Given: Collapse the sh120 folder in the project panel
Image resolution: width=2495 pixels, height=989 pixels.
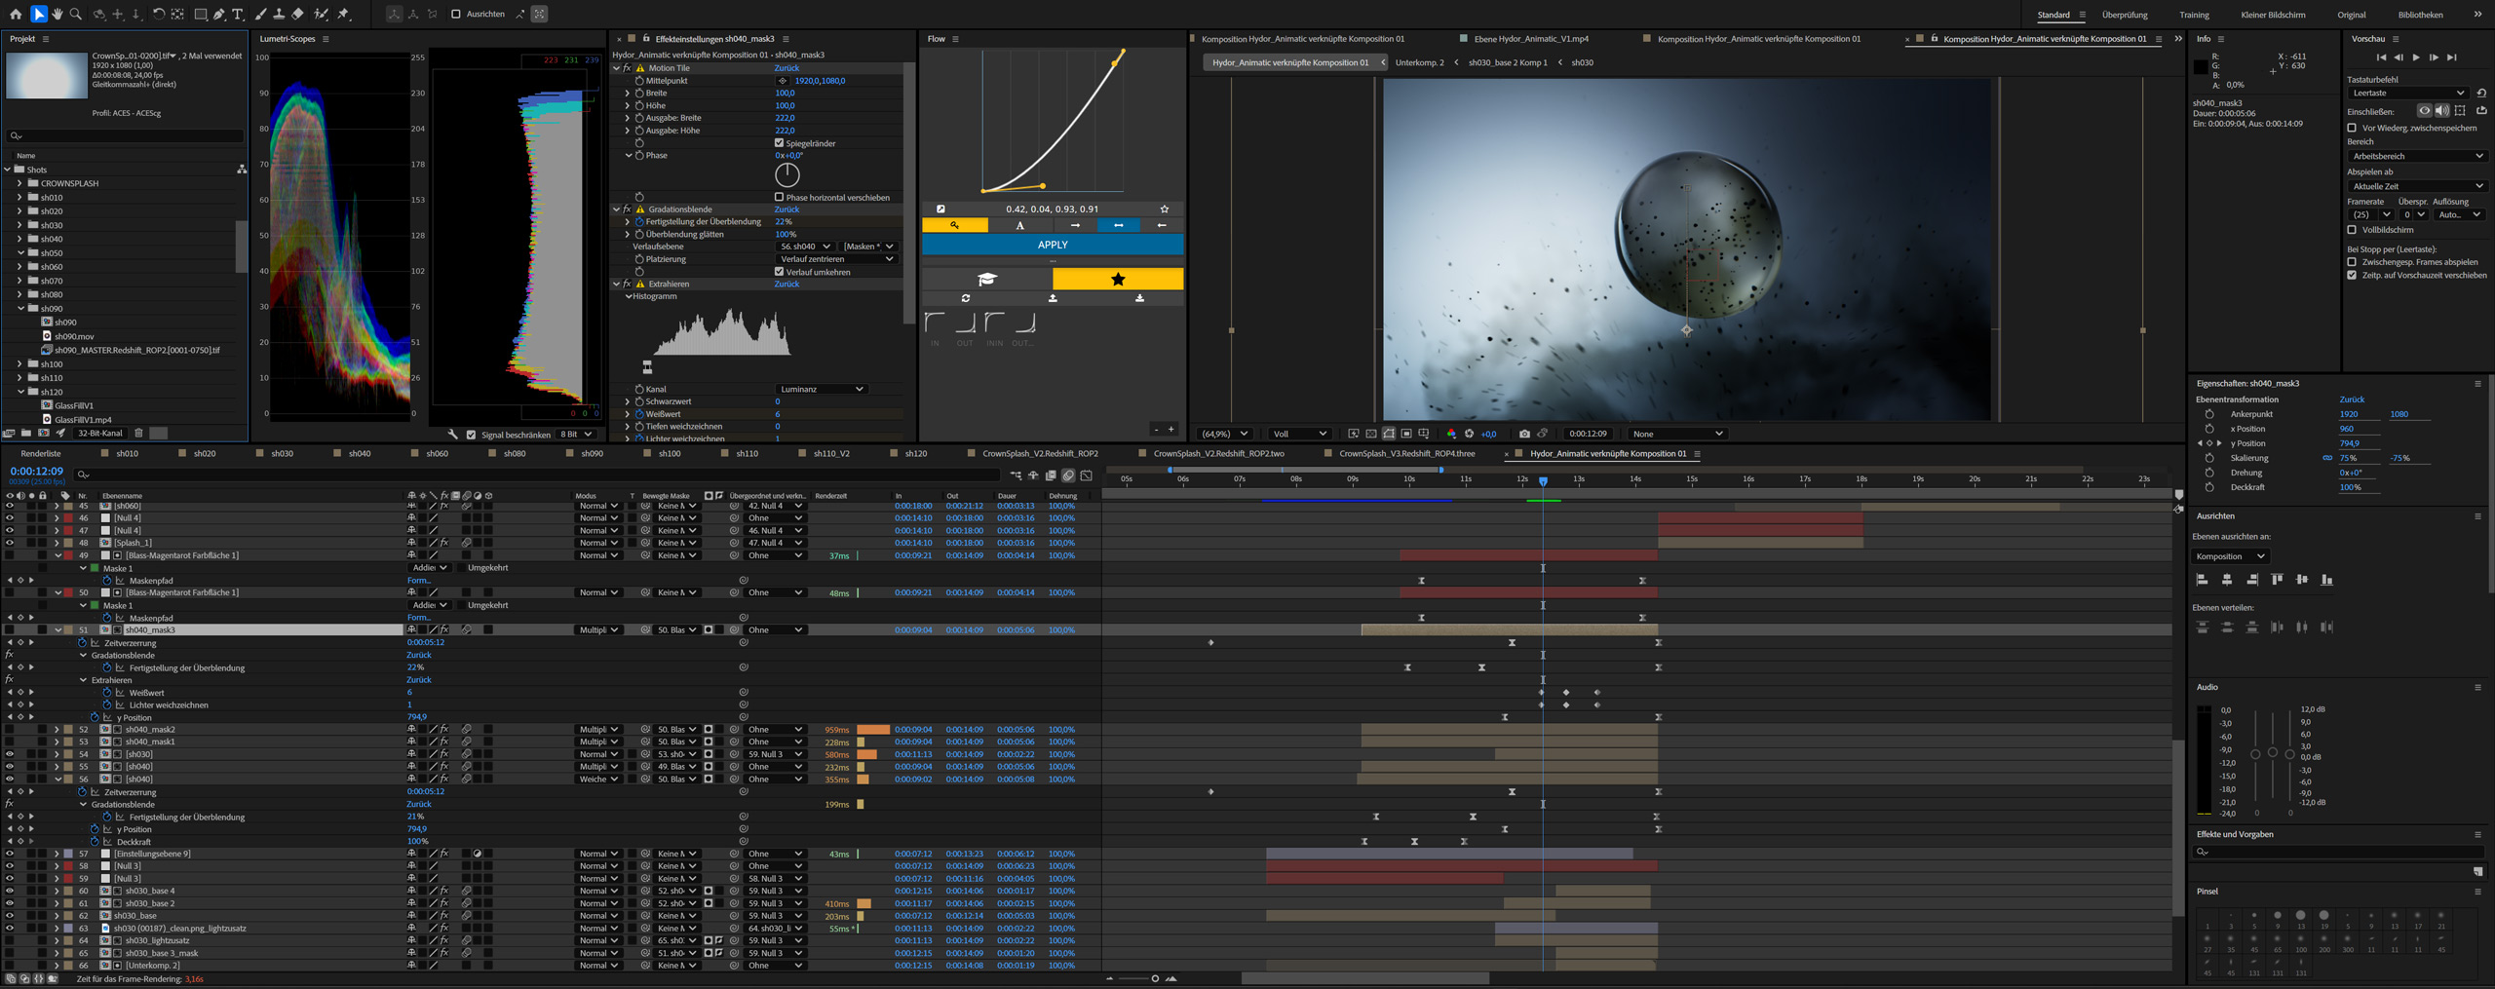Looking at the screenshot, I should (x=21, y=392).
